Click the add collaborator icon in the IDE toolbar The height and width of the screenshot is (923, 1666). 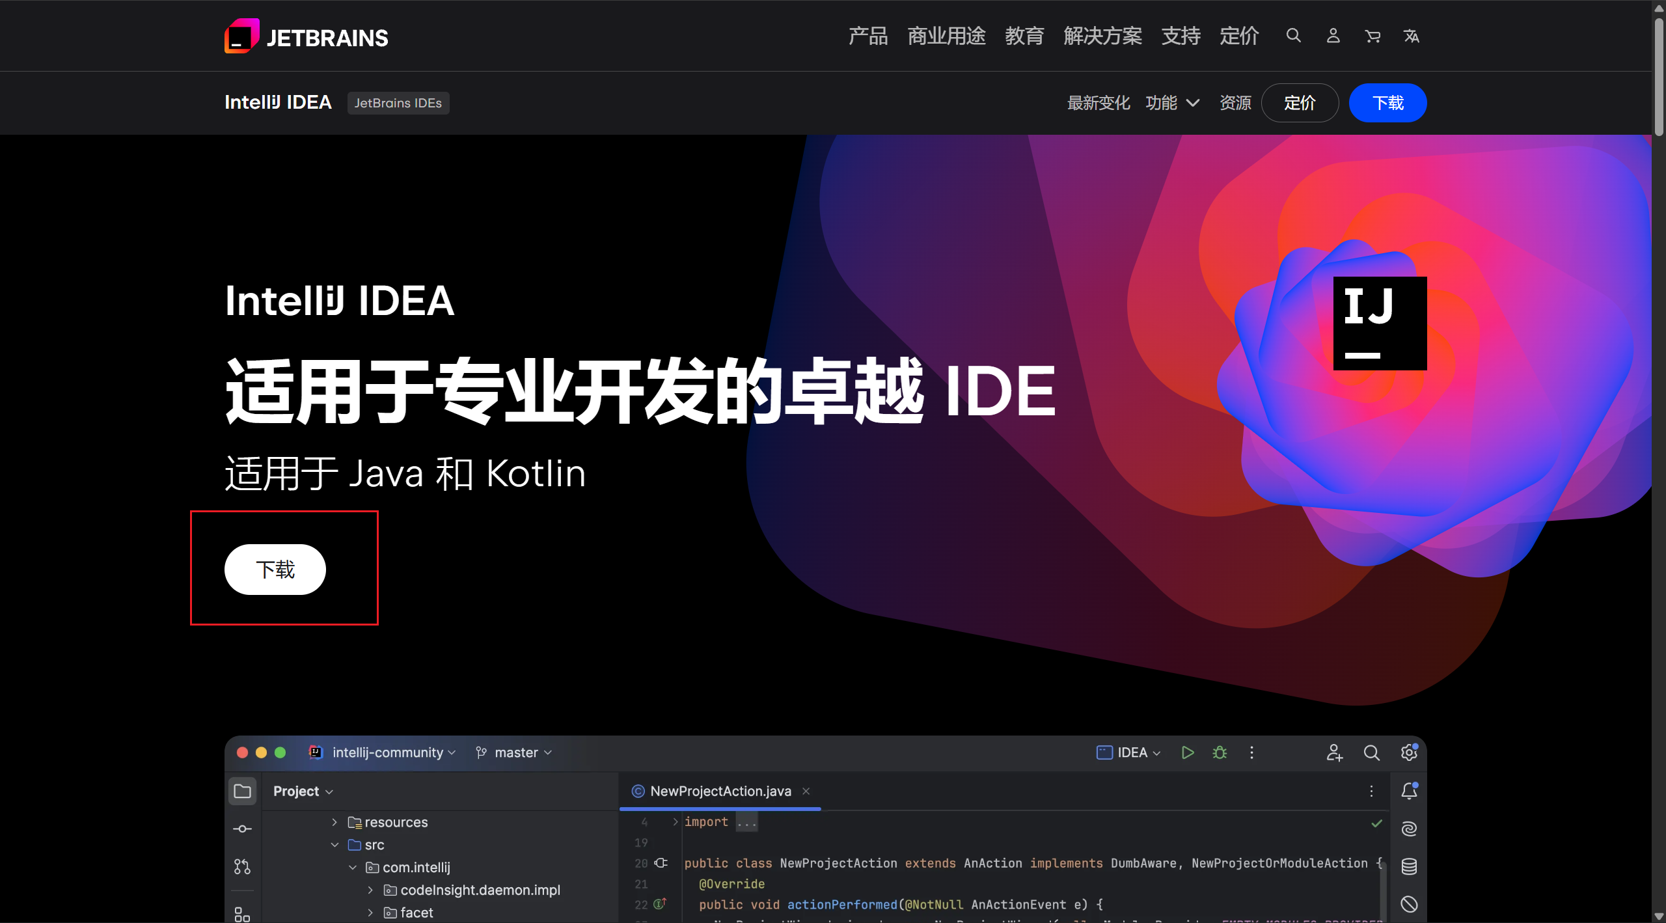[1334, 752]
